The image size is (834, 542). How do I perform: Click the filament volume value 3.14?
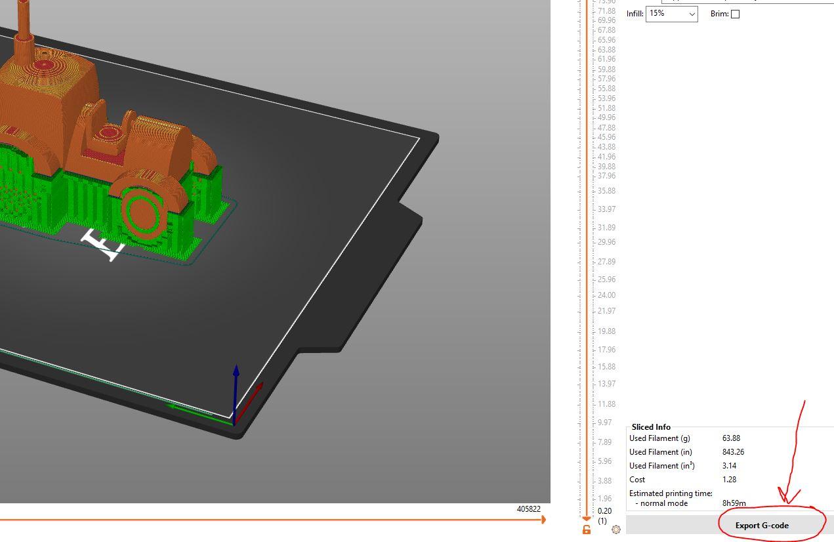[x=729, y=466]
